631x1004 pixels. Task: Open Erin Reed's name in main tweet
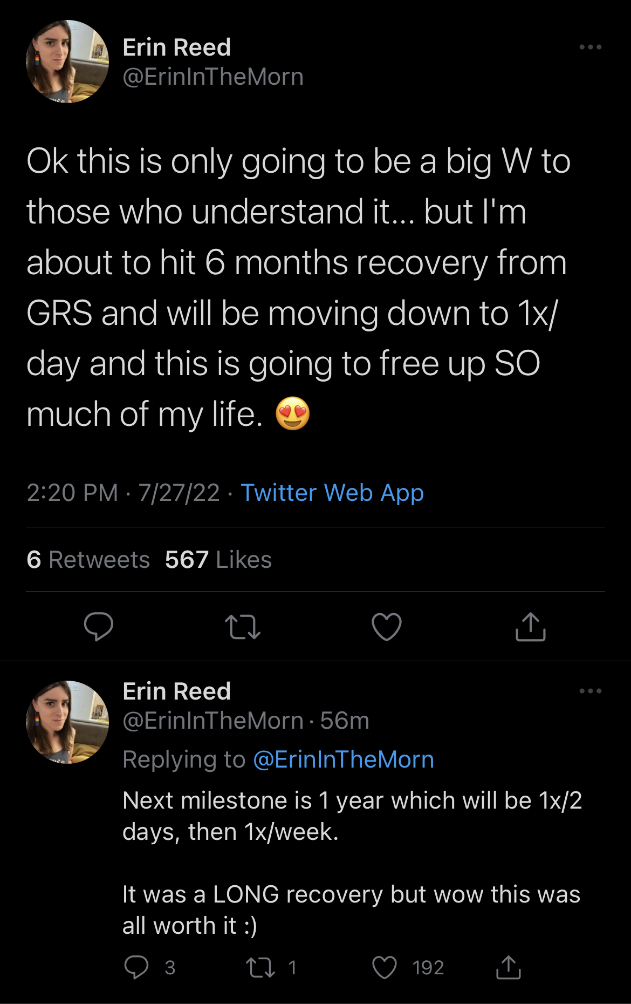pyautogui.click(x=177, y=48)
